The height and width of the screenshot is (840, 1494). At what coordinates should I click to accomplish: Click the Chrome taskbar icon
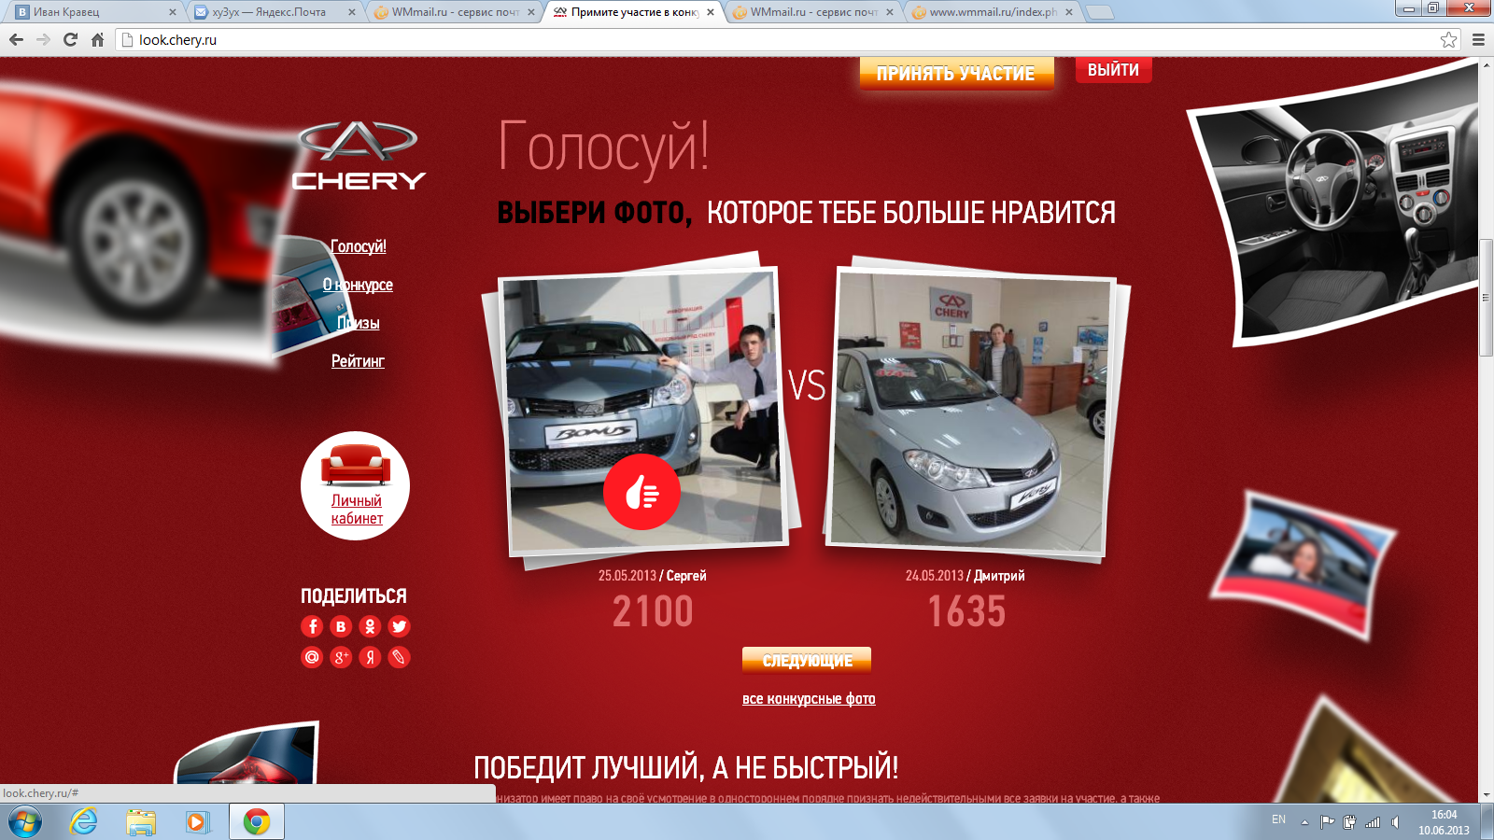tap(257, 822)
